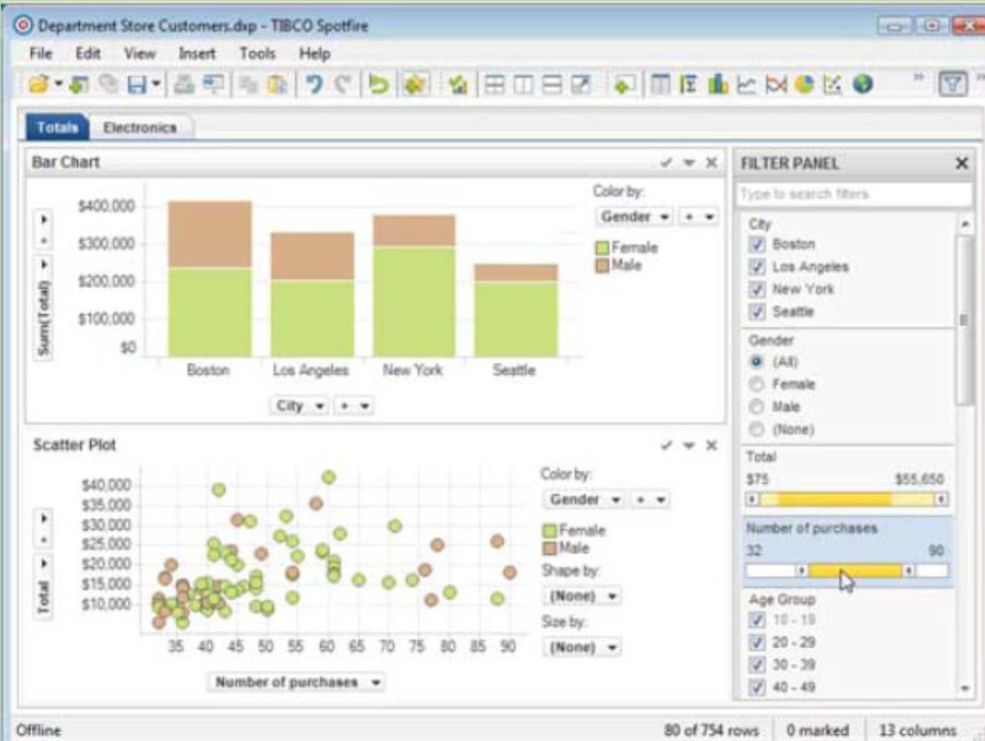The height and width of the screenshot is (741, 985).
Task: Insert a new table visualization
Action: [661, 84]
